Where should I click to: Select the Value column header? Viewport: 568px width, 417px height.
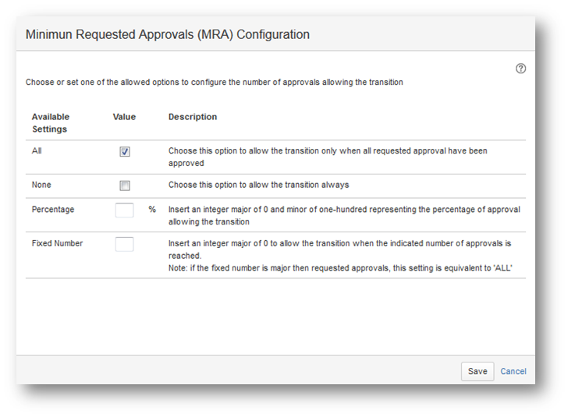click(124, 117)
